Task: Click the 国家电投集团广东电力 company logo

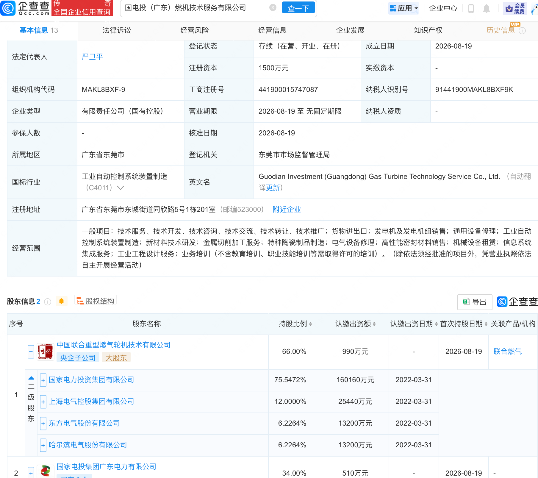Action: coord(45,471)
